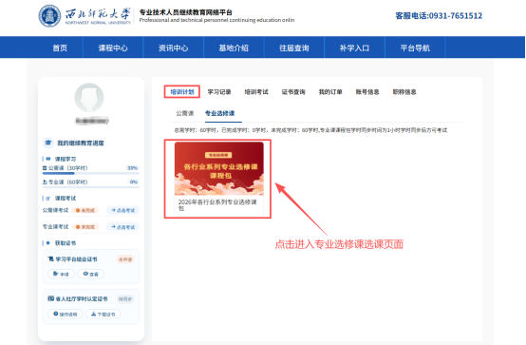Switch to the 学习记录 tab
This screenshot has height=345, width=526.
click(x=219, y=91)
